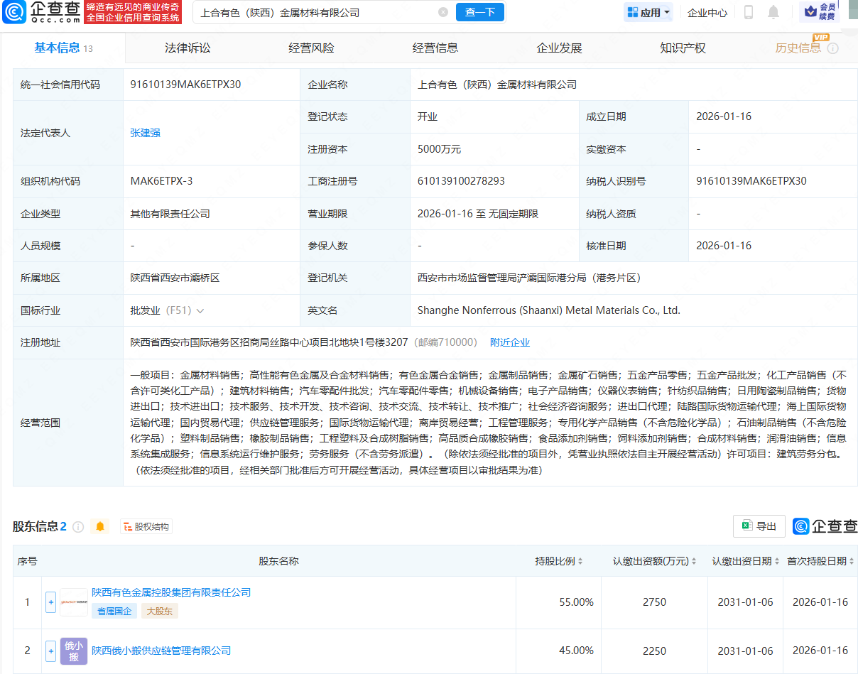Switch to the 知识产权 tab
Viewport: 858px width, 674px height.
coord(682,47)
